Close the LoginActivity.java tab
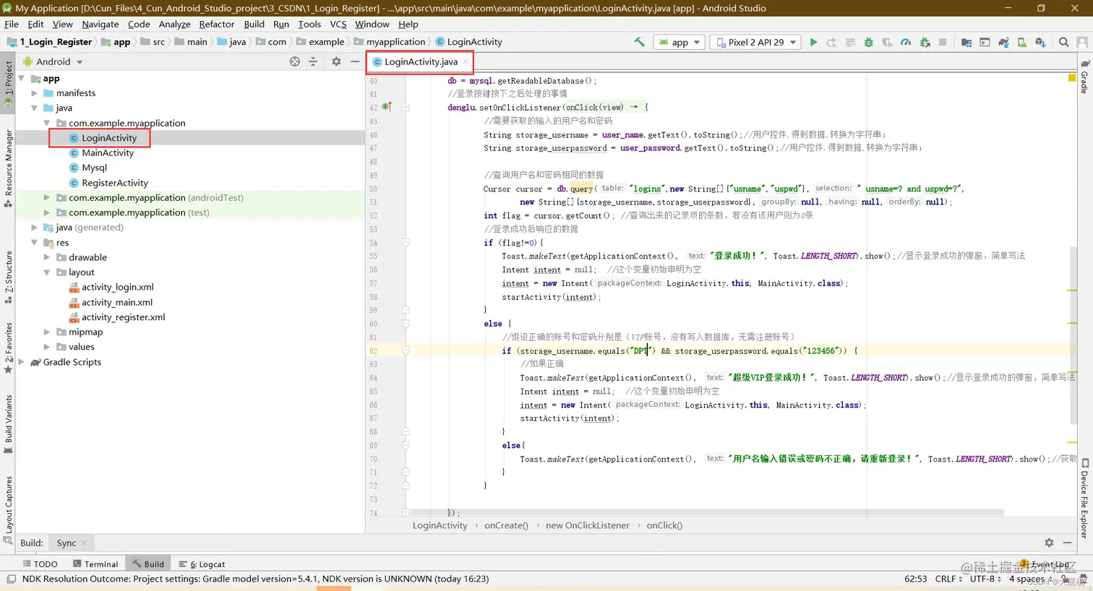The image size is (1093, 591). [466, 62]
